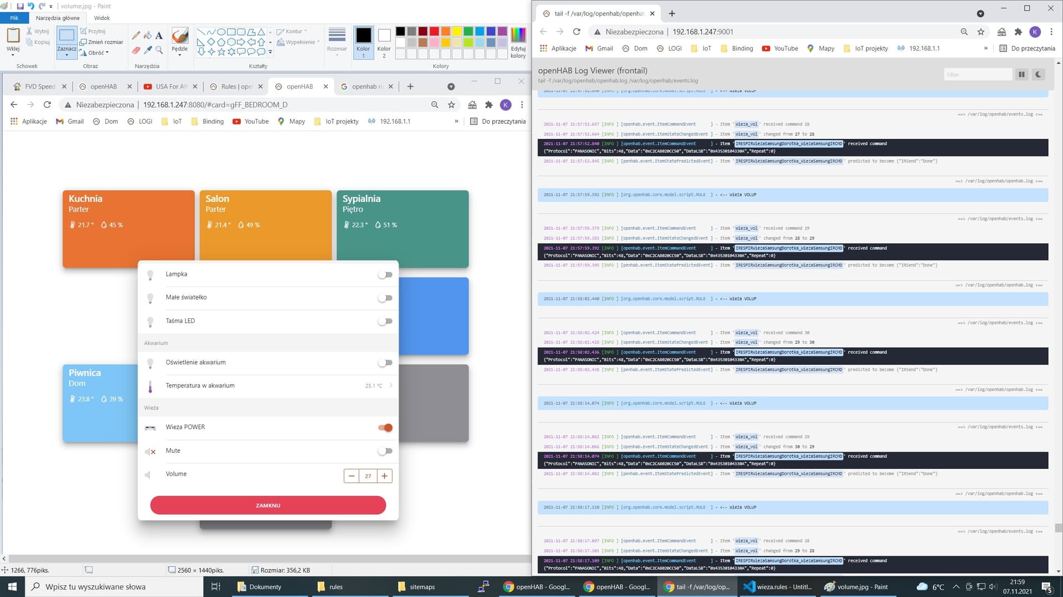Toggle the Lampka switch
This screenshot has width=1063, height=597.
(385, 275)
